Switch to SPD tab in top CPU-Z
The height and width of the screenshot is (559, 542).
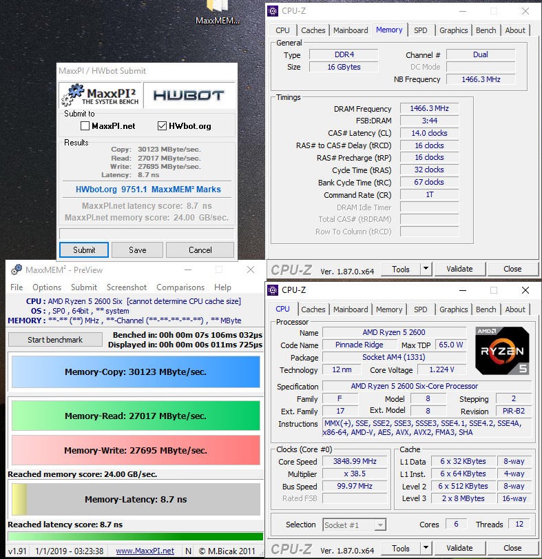[x=421, y=30]
